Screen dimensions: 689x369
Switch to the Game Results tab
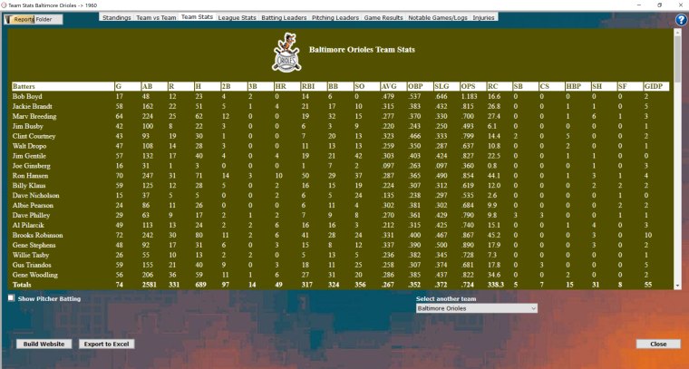click(x=383, y=17)
